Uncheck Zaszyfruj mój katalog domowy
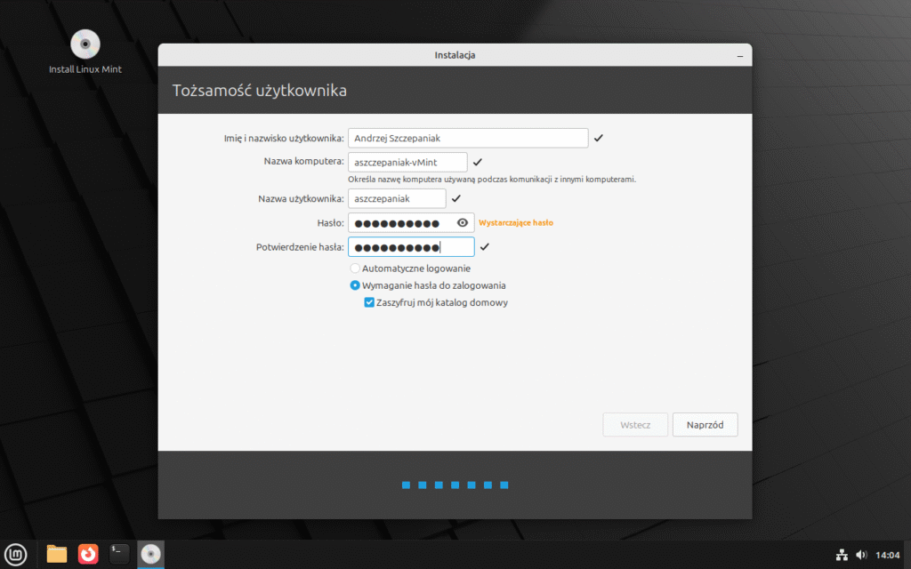Viewport: 911px width, 569px height. 369,302
